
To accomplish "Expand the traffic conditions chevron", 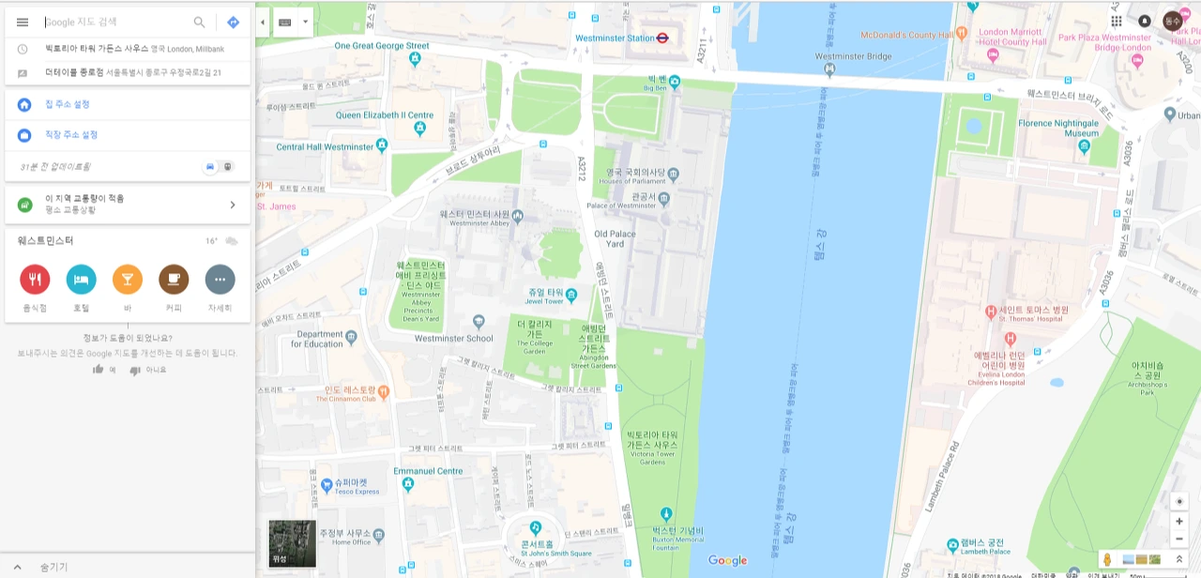I will (233, 205).
